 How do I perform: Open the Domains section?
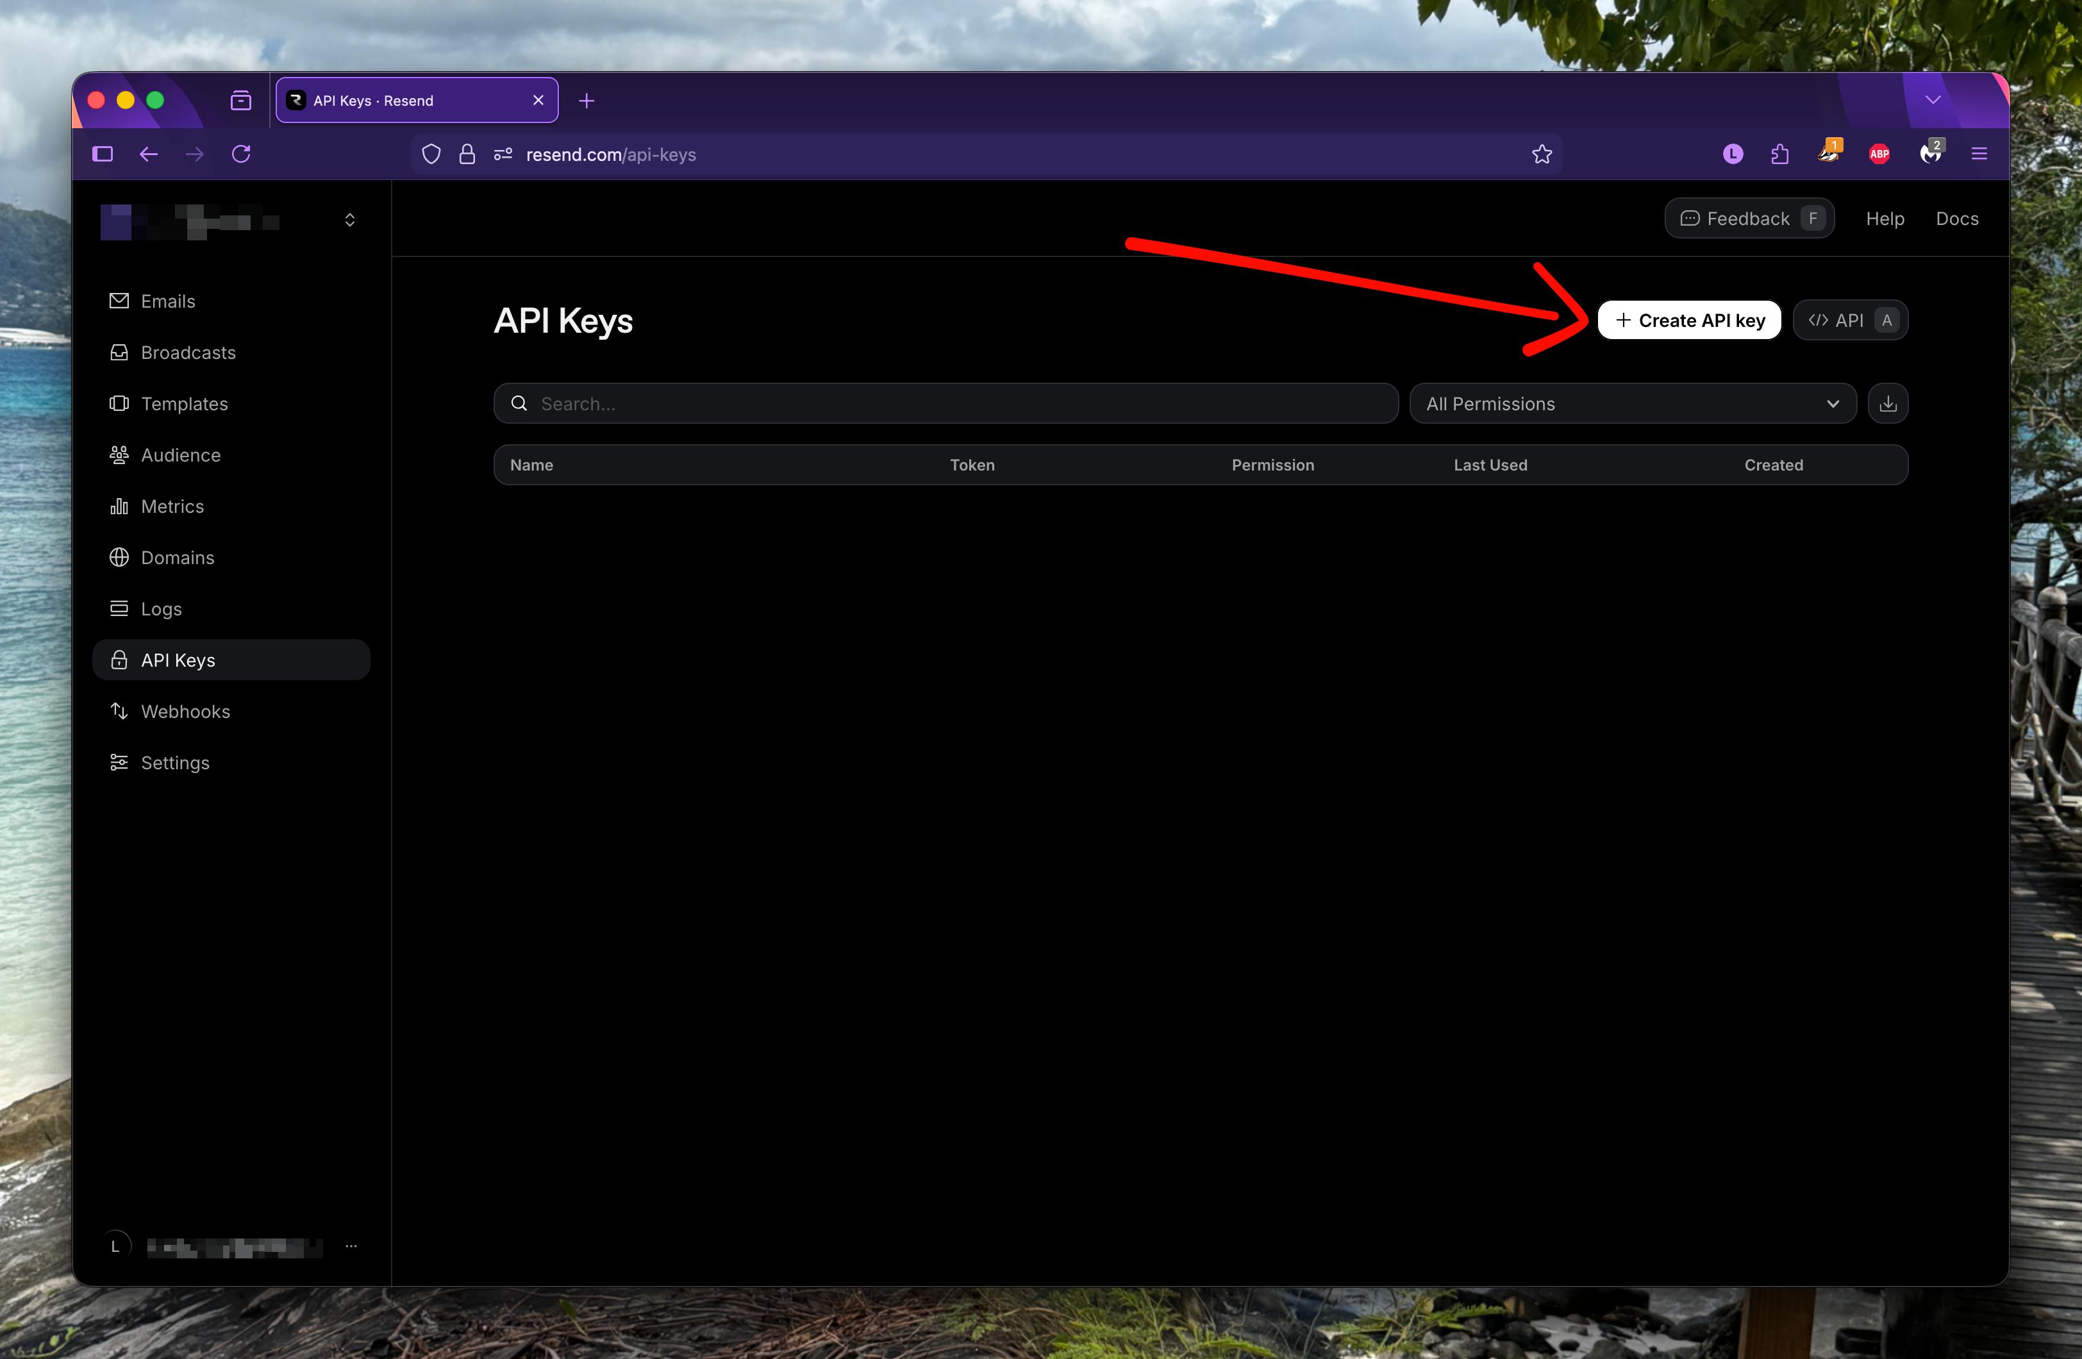178,558
